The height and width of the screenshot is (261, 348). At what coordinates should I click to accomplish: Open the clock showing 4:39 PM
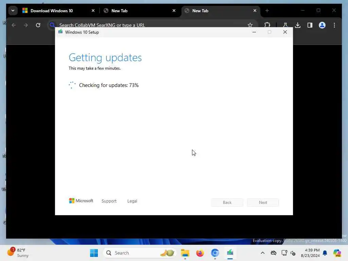[x=310, y=253]
